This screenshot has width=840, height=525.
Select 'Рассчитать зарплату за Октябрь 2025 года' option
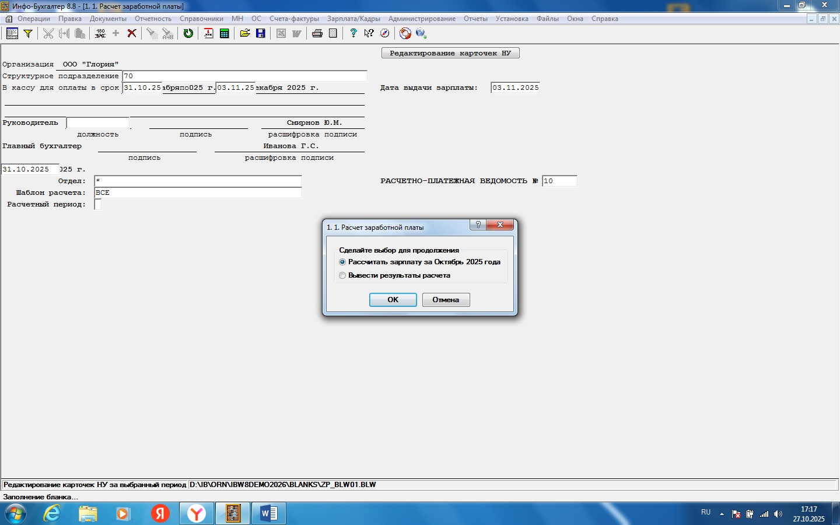pos(342,262)
